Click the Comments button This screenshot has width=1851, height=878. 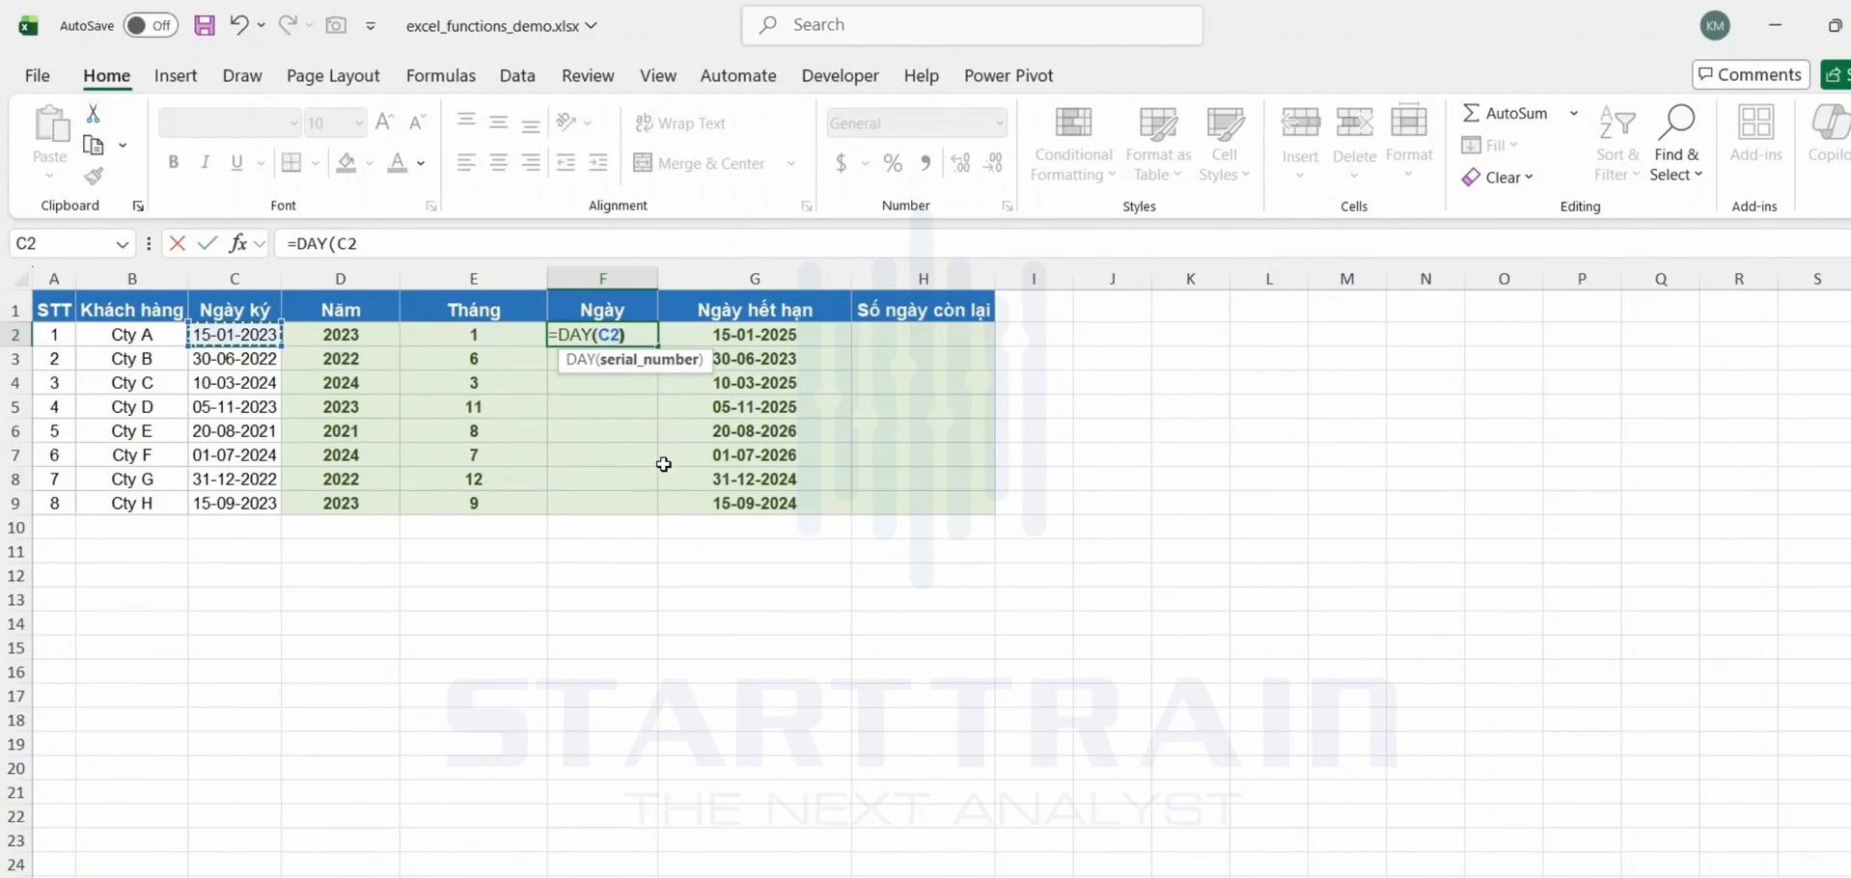(x=1751, y=74)
